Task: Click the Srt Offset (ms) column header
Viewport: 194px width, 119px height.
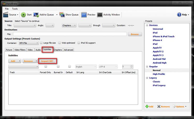Action: click(x=129, y=72)
